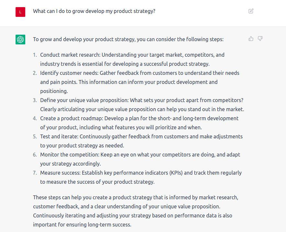Click the "Measure success" list item
Viewport: 286px width, 232px height.
click(60, 173)
